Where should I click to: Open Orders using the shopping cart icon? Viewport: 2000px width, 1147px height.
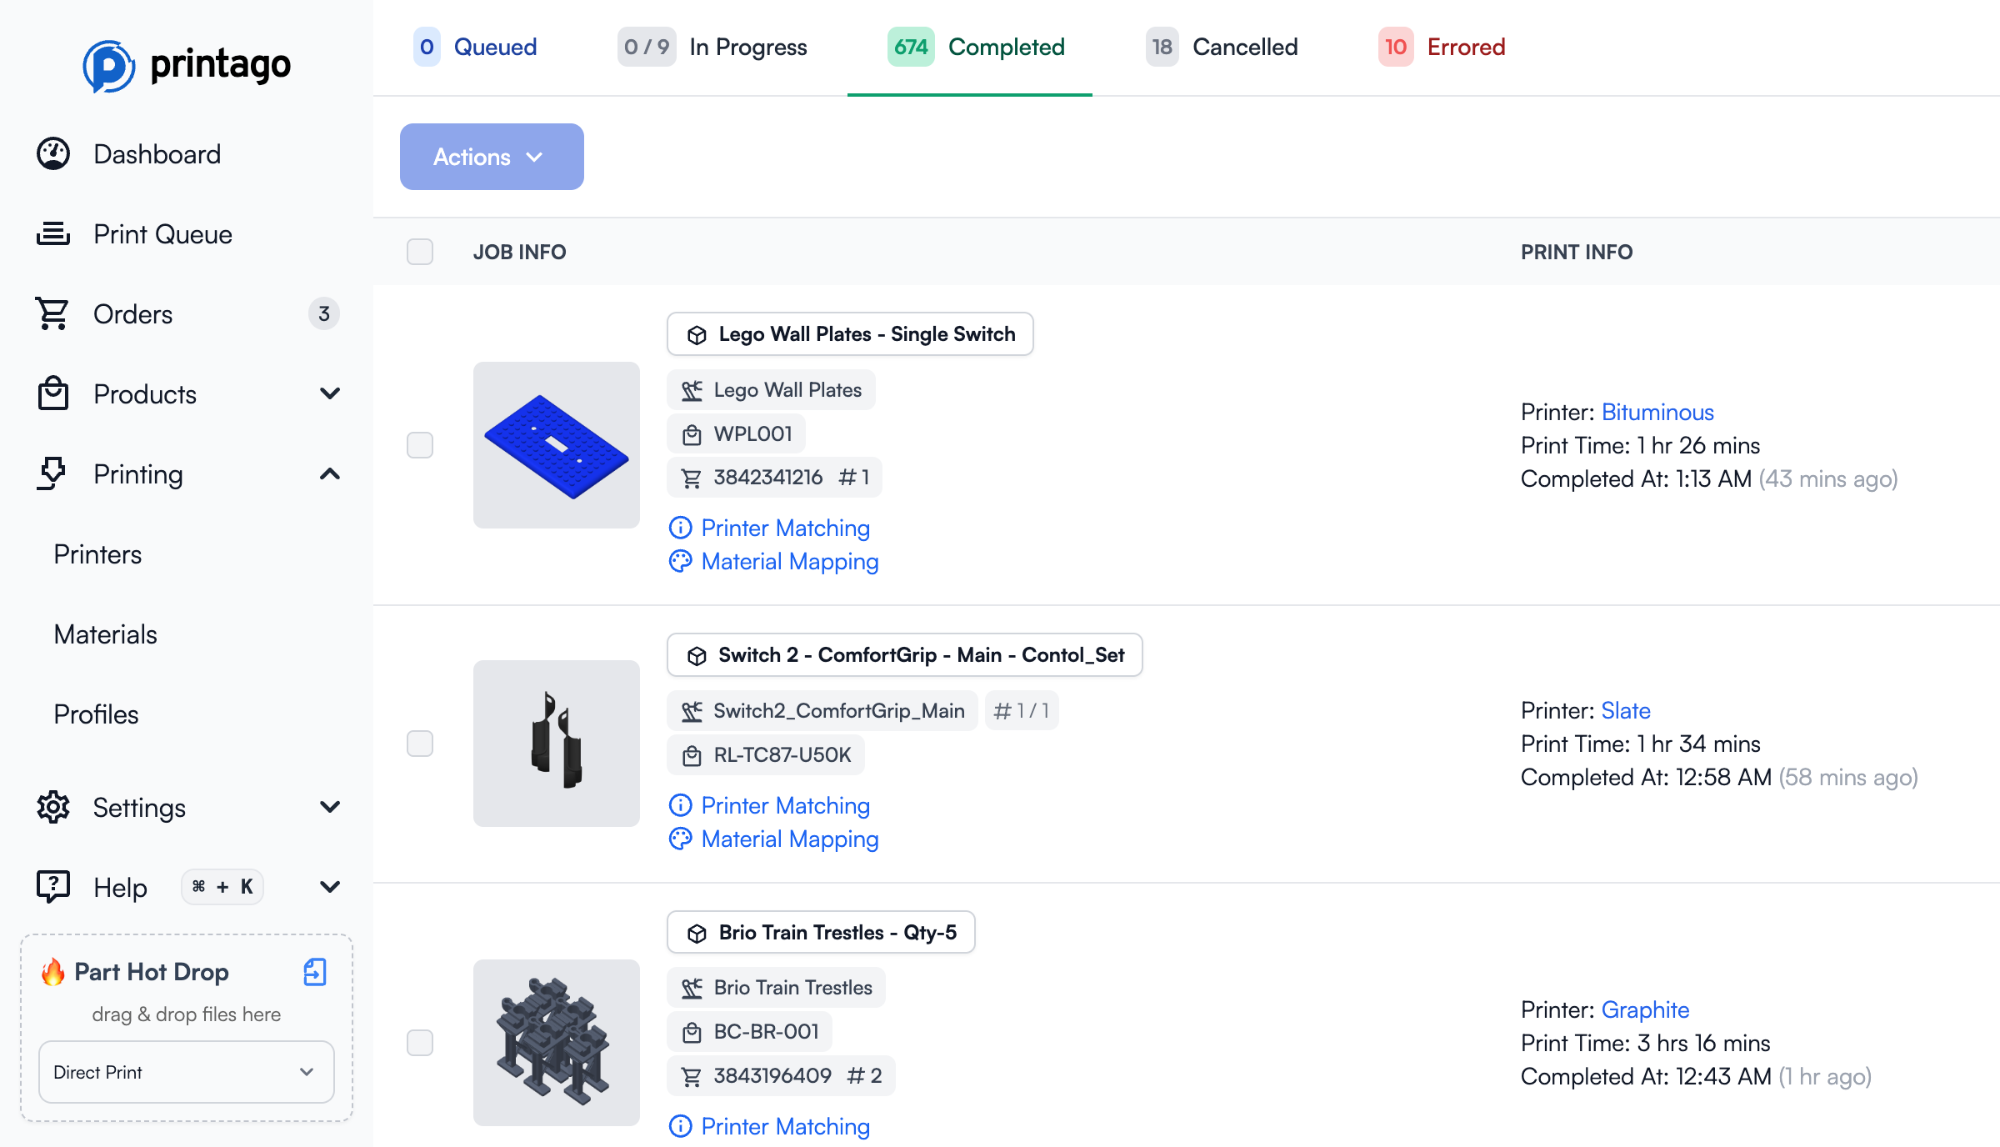[x=52, y=313]
